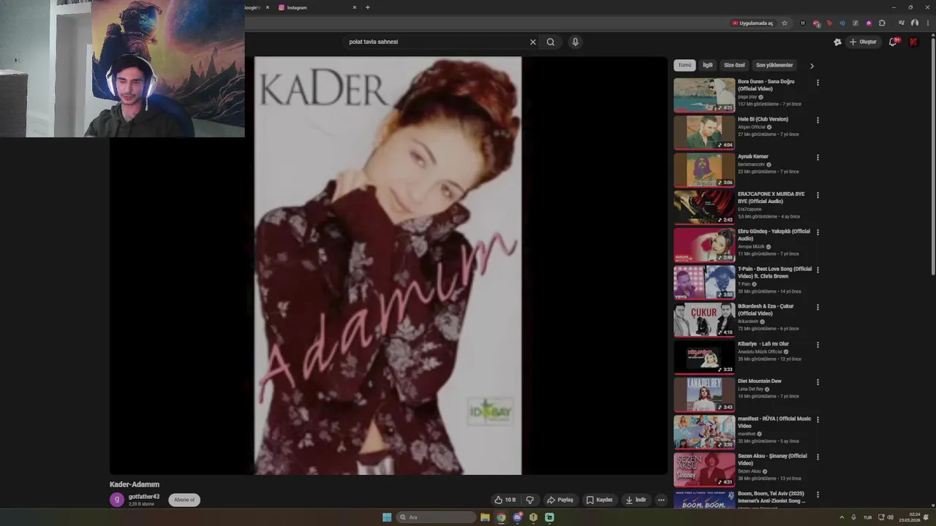Open Chrome three-dot menu

pyautogui.click(x=926, y=23)
